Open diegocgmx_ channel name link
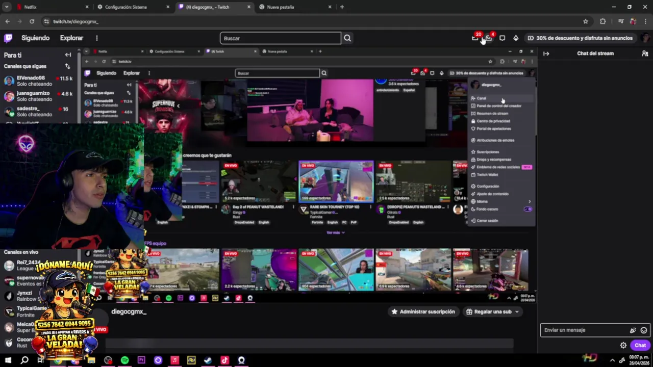653x367 pixels. (129, 311)
